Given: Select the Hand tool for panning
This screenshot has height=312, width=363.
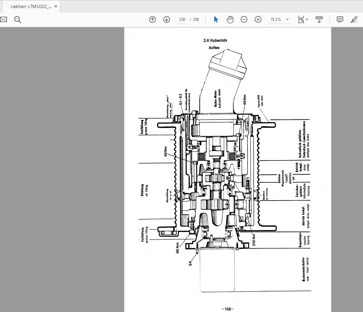Looking at the screenshot, I should pyautogui.click(x=230, y=20).
